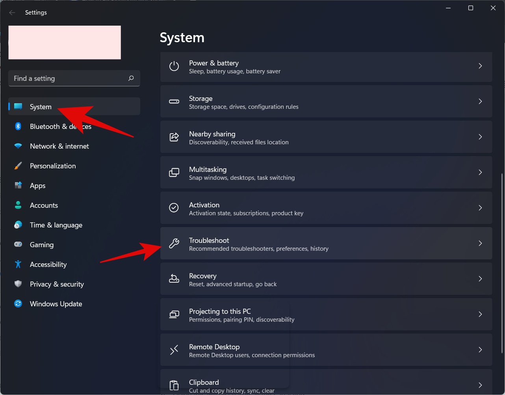The image size is (505, 395).
Task: Click the Multitasking windows icon
Action: click(x=174, y=172)
